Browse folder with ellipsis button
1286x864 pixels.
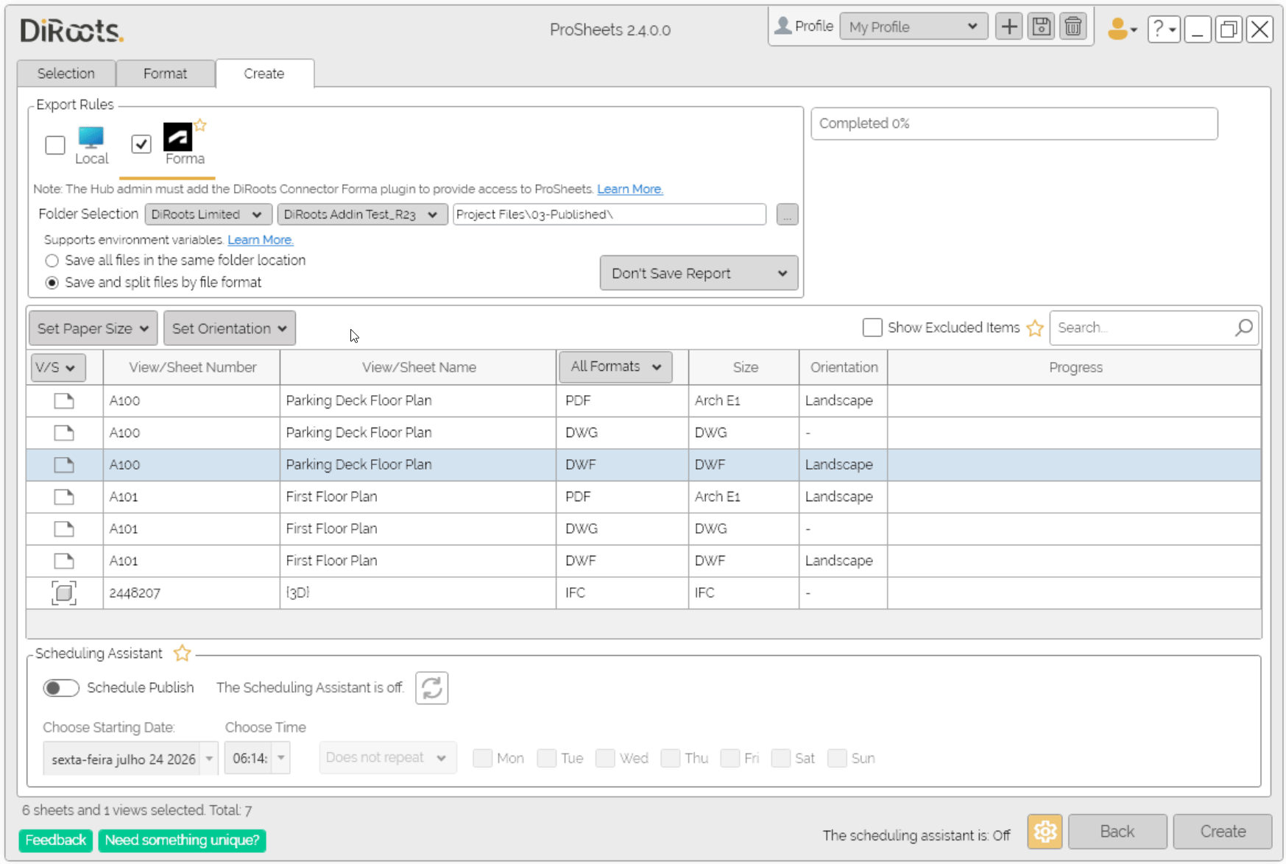pos(787,215)
